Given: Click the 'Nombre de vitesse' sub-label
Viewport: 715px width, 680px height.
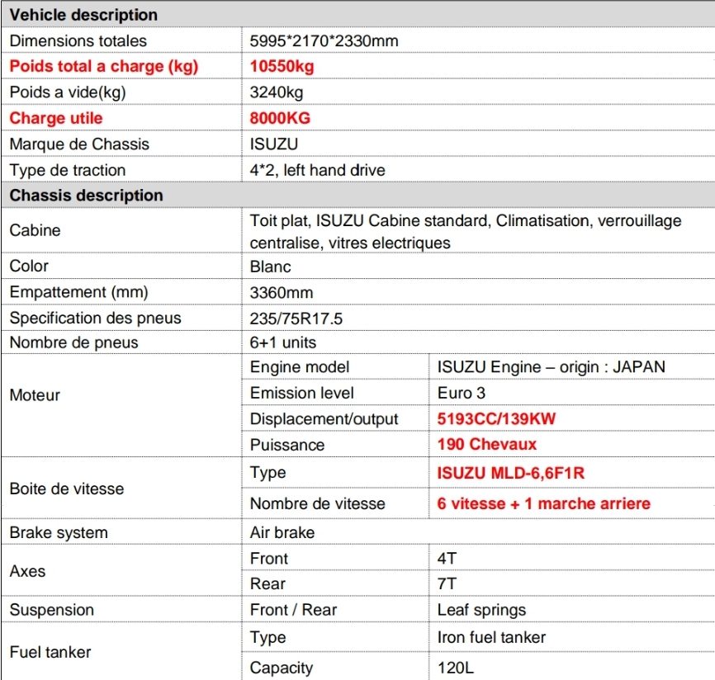Looking at the screenshot, I should pos(317,504).
